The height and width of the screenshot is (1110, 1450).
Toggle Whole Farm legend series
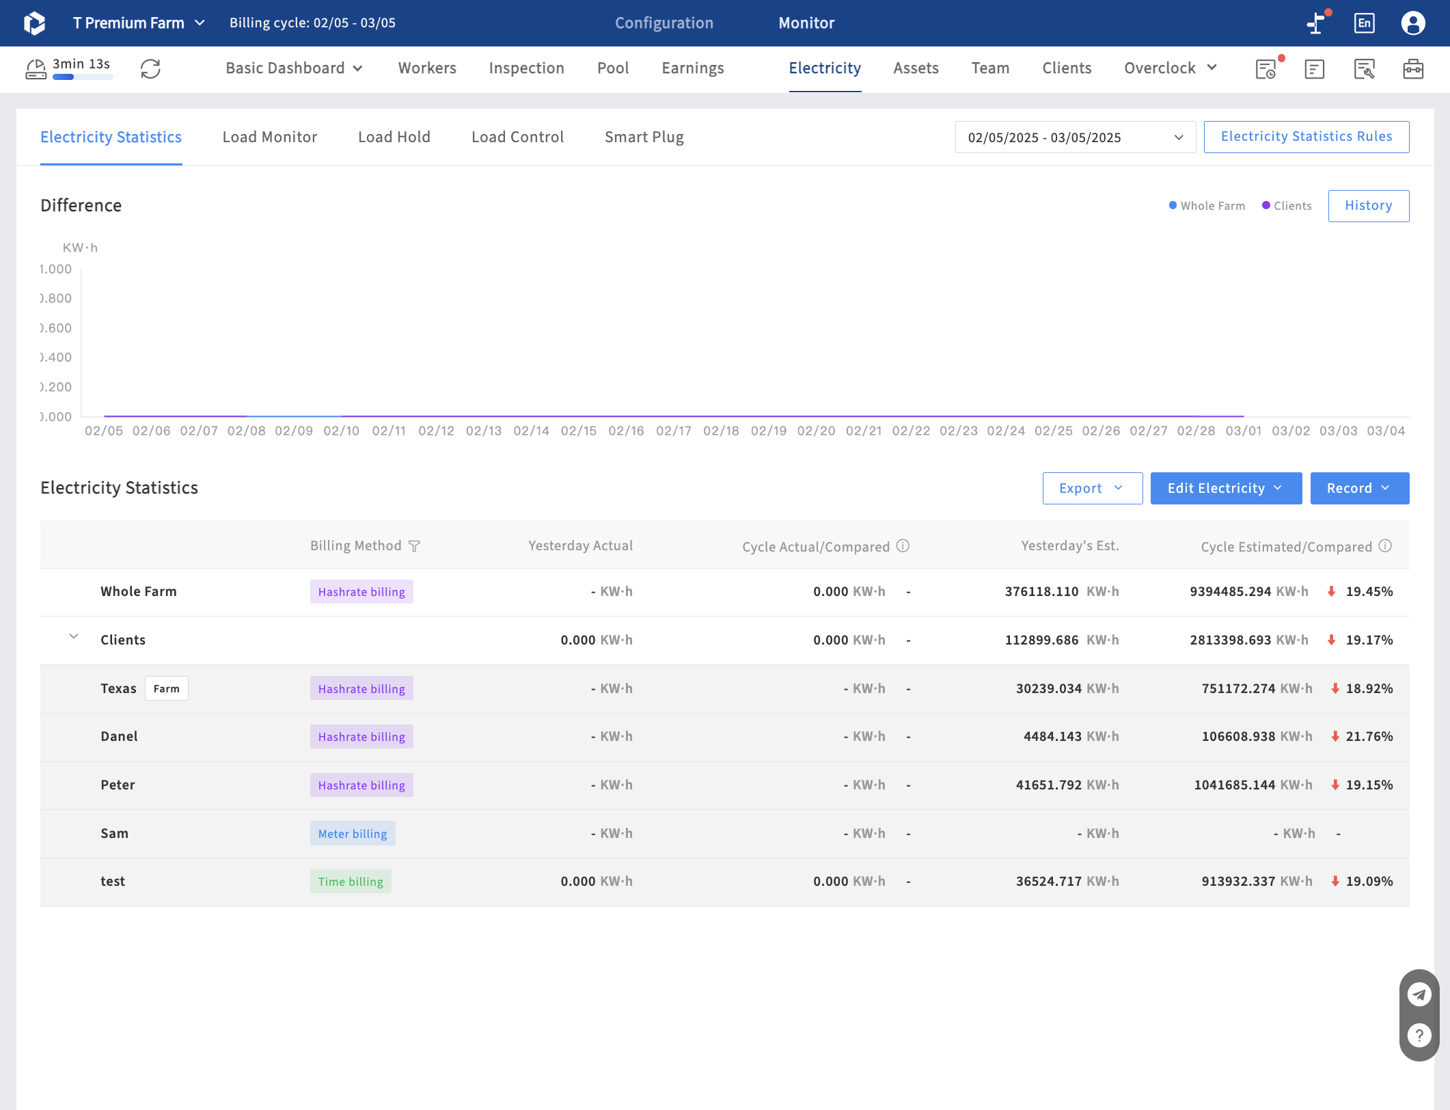point(1207,206)
